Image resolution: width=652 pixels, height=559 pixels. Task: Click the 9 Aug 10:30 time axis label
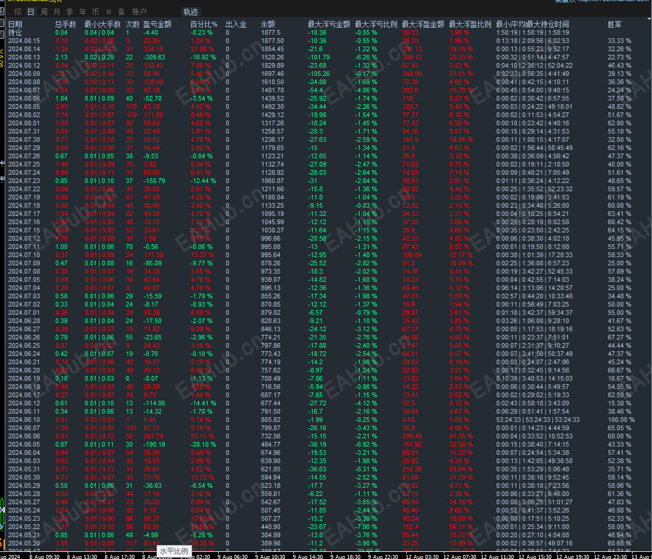[270, 557]
